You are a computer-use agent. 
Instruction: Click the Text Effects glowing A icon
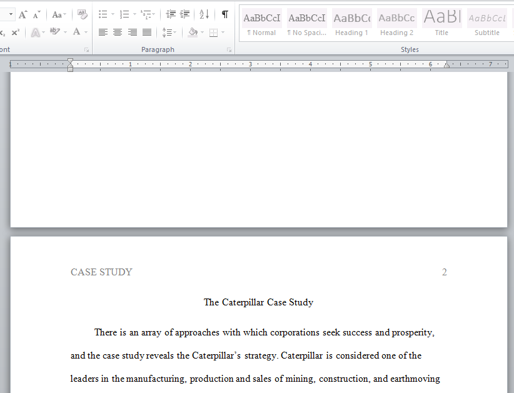[35, 33]
